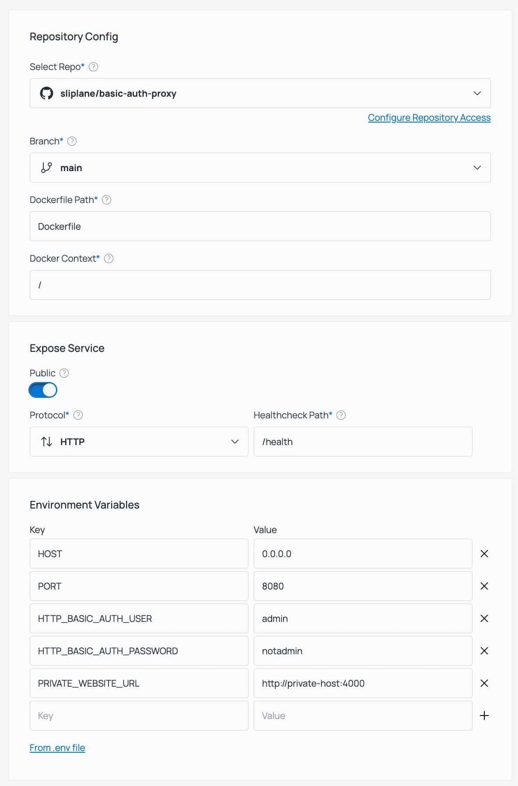Screen dimensions: 518x786
Task: Remove the PRIVATE_WEBSITE_URL variable row
Action: pos(484,683)
